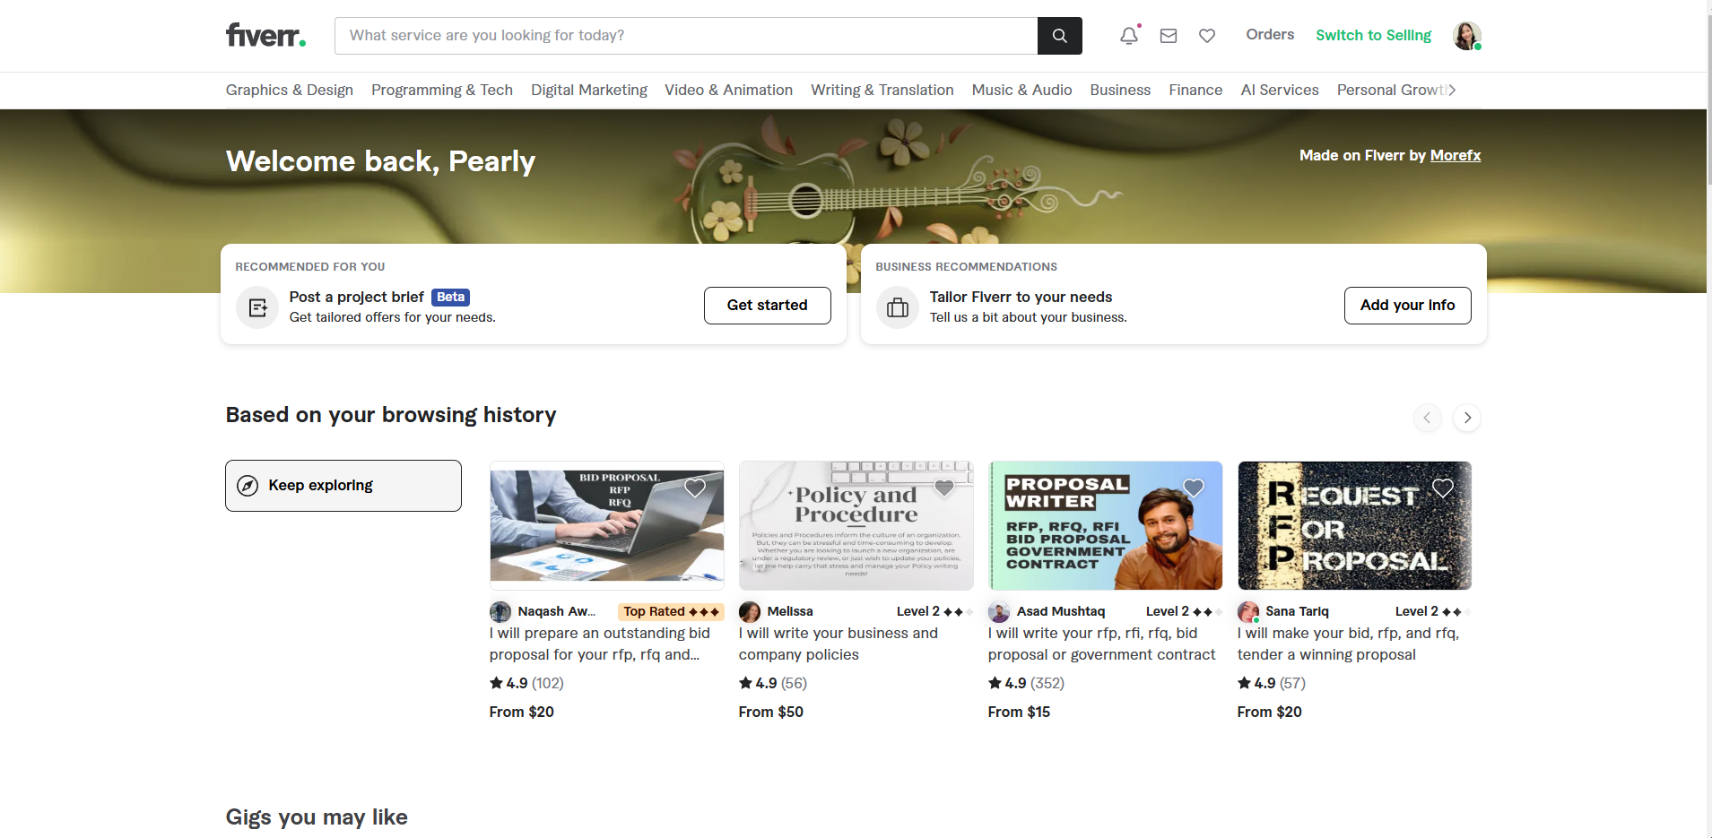Click the project brief document icon
The height and width of the screenshot is (838, 1712).
click(257, 307)
